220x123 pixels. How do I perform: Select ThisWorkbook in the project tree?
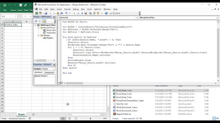point(51,33)
